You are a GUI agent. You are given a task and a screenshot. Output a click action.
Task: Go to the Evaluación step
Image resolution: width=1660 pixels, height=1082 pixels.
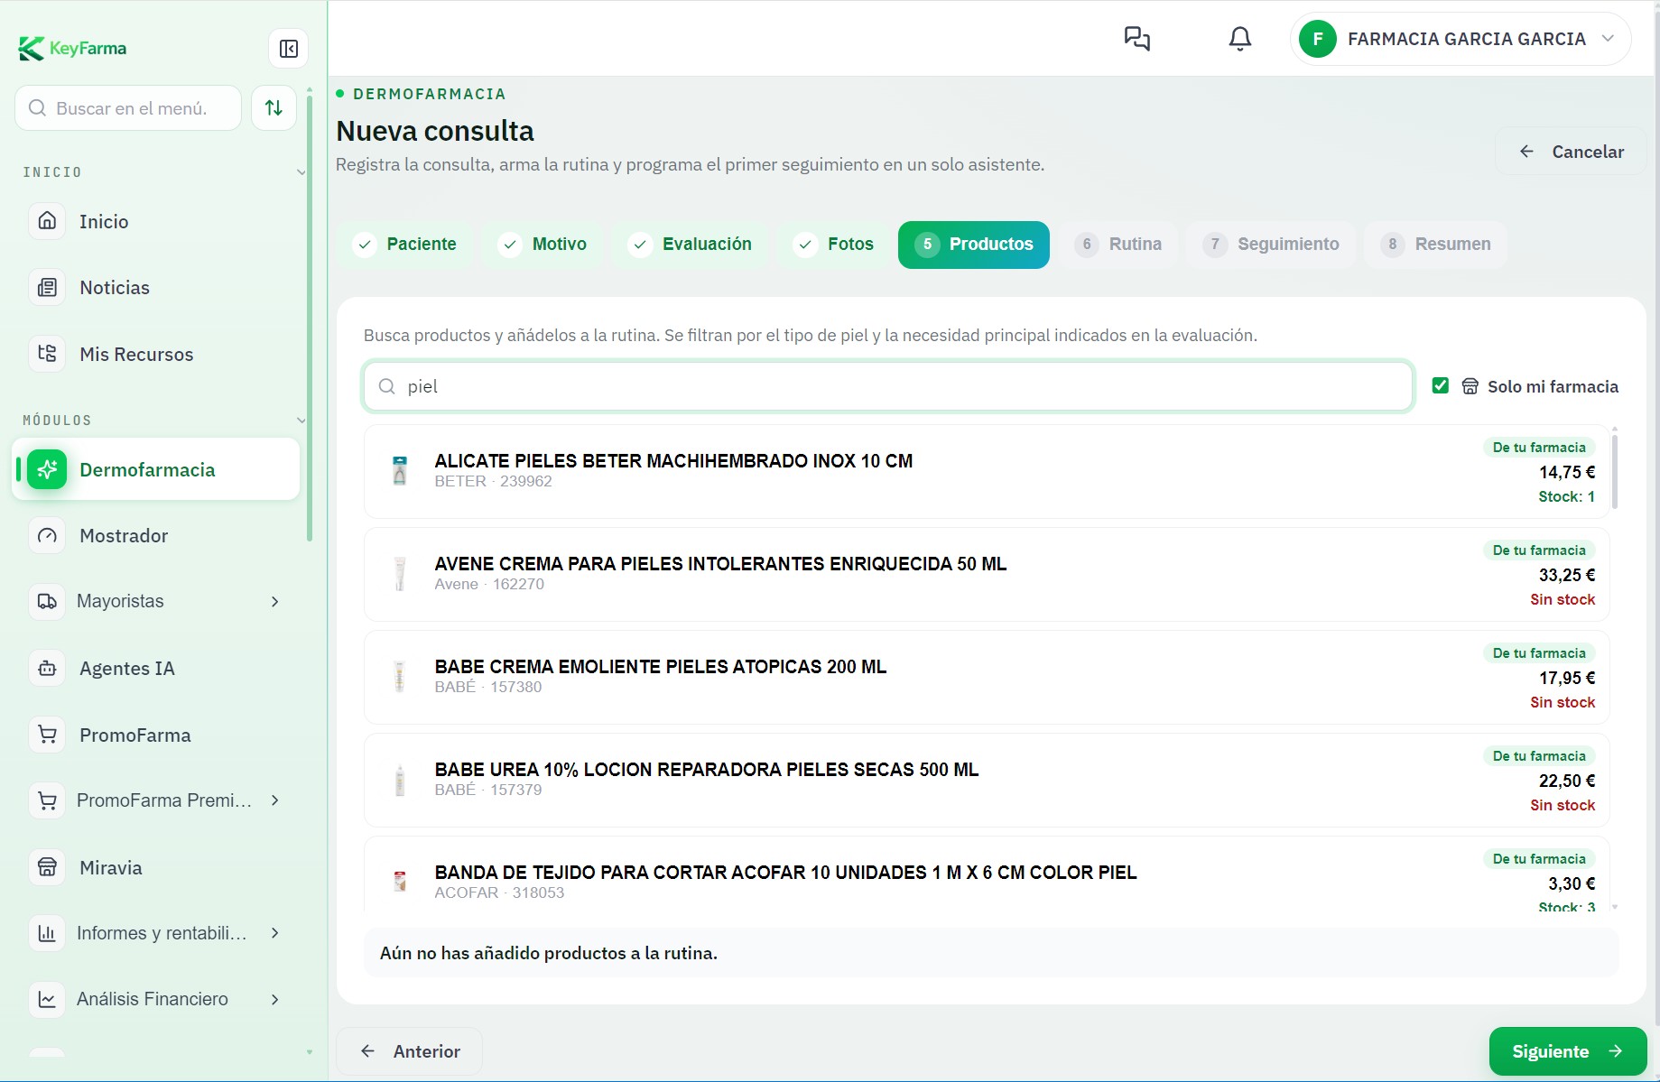coord(691,245)
